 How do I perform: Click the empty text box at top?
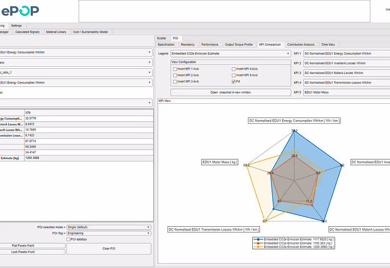pos(224,11)
